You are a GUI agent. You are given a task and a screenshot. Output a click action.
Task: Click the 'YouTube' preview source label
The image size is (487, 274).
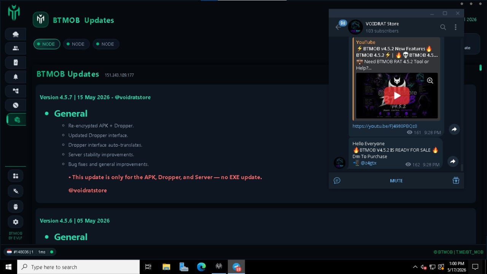[366, 42]
